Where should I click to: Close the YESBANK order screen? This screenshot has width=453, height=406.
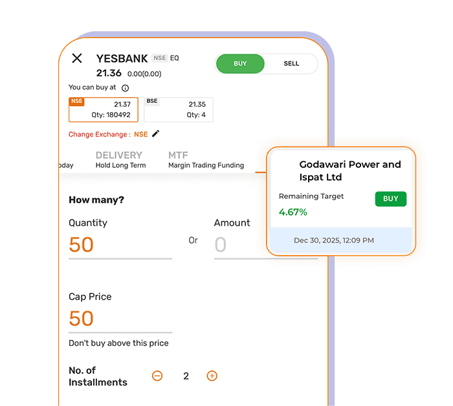point(77,58)
